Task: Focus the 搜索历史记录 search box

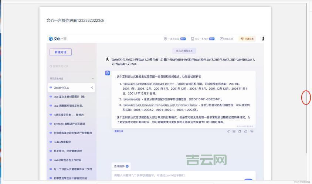Action: tap(71, 66)
